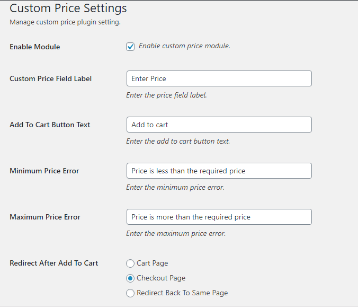This screenshot has width=358, height=308.
Task: Click 'Enter the maximum price error' hint
Action: click(x=176, y=234)
